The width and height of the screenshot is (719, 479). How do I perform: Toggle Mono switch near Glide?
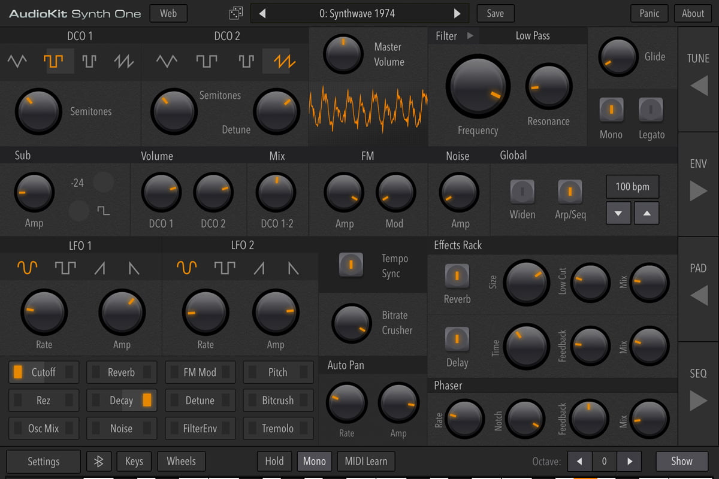tap(611, 110)
